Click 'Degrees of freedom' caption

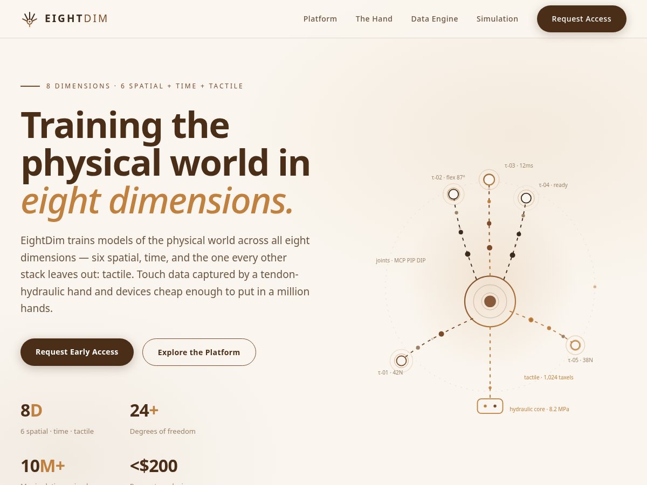pos(163,431)
